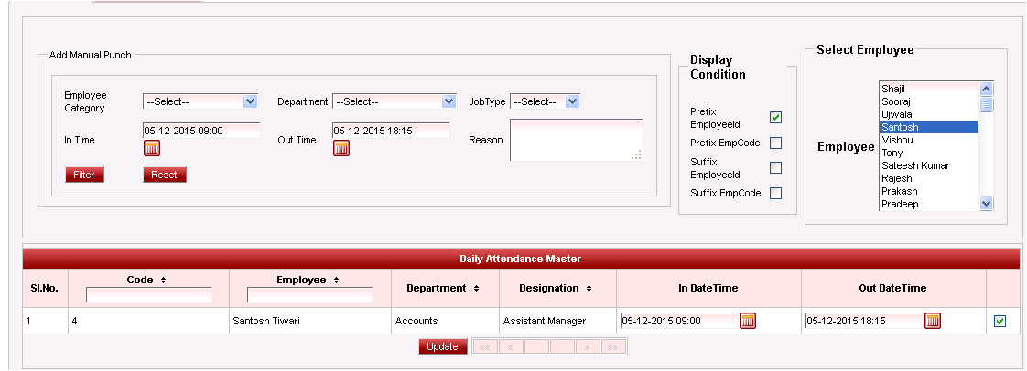Click the red Filter button
This screenshot has height=371, width=1027.
pyautogui.click(x=84, y=175)
